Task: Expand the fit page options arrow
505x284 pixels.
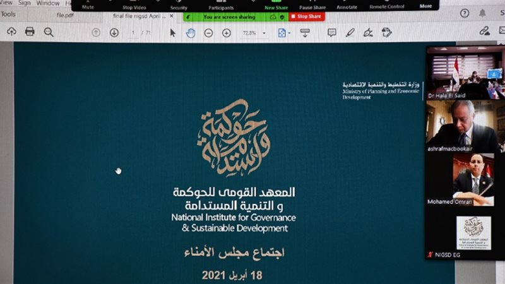Action: click(289, 33)
